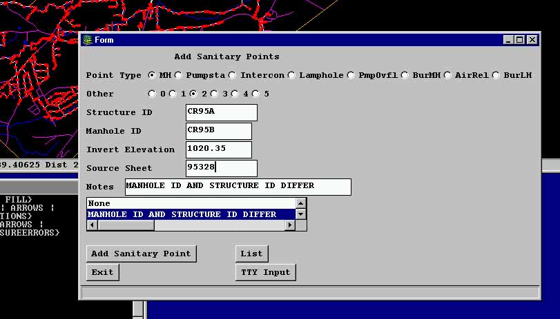Click the empty status field at form bottom
The height and width of the screenshot is (319, 560).
pos(310,292)
